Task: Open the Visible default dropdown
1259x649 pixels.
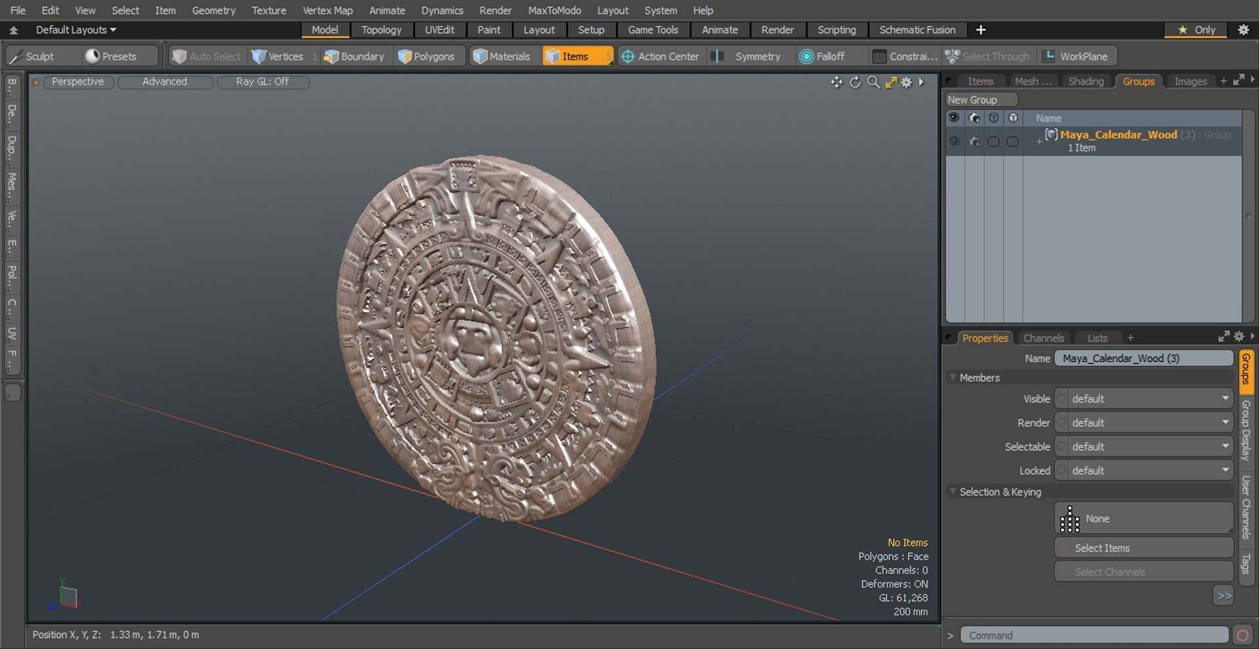Action: 1144,399
